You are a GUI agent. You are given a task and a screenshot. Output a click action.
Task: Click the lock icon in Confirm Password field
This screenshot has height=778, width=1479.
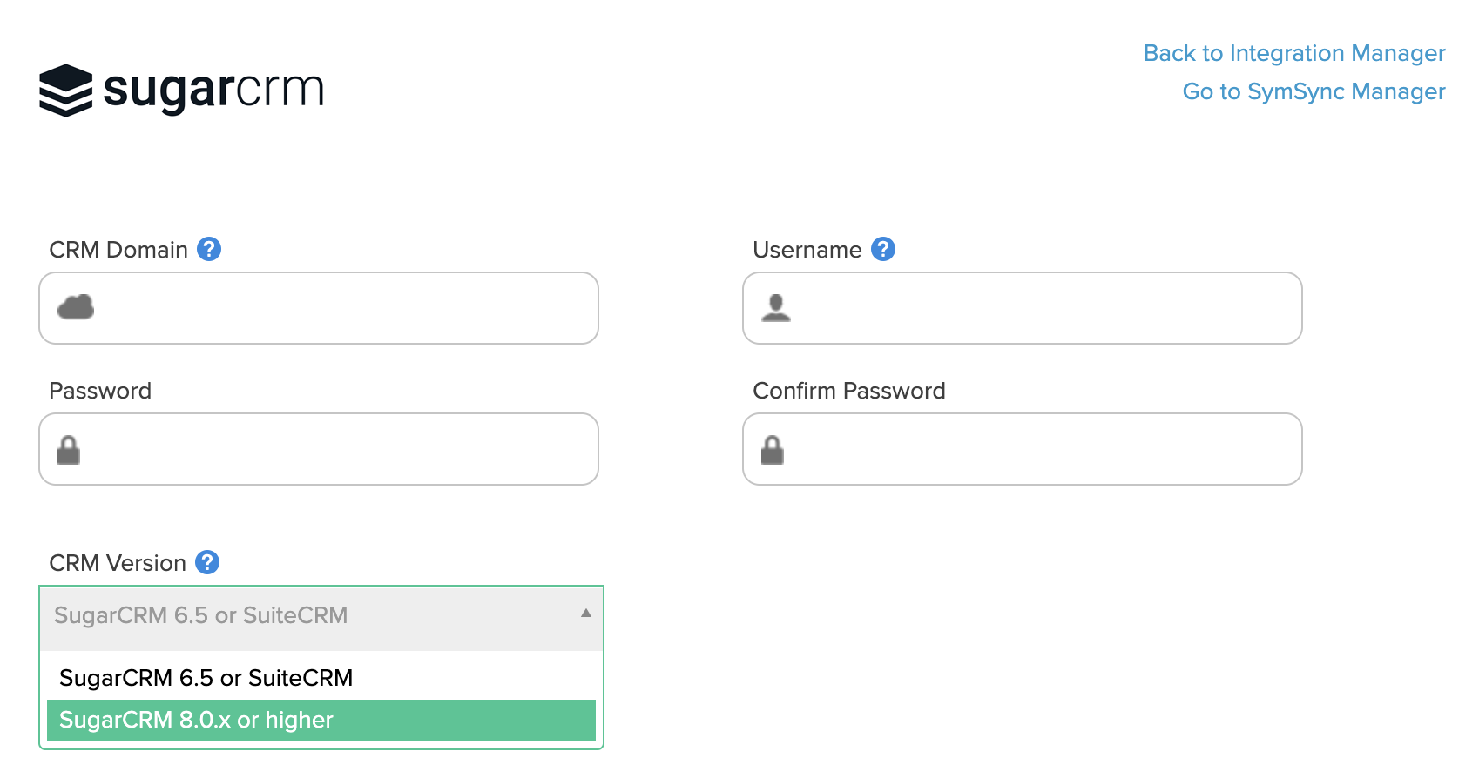pos(773,450)
